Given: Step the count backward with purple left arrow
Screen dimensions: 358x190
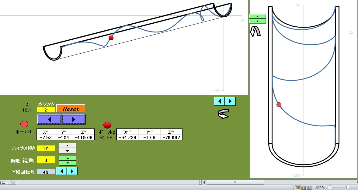Looking at the screenshot, I should pyautogui.click(x=49, y=119).
